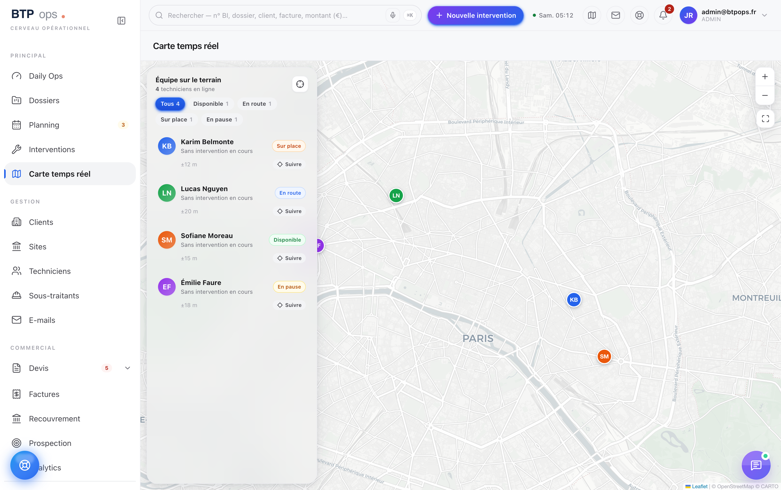
Task: Follow Émilie Faure with Suivre
Action: pos(289,305)
